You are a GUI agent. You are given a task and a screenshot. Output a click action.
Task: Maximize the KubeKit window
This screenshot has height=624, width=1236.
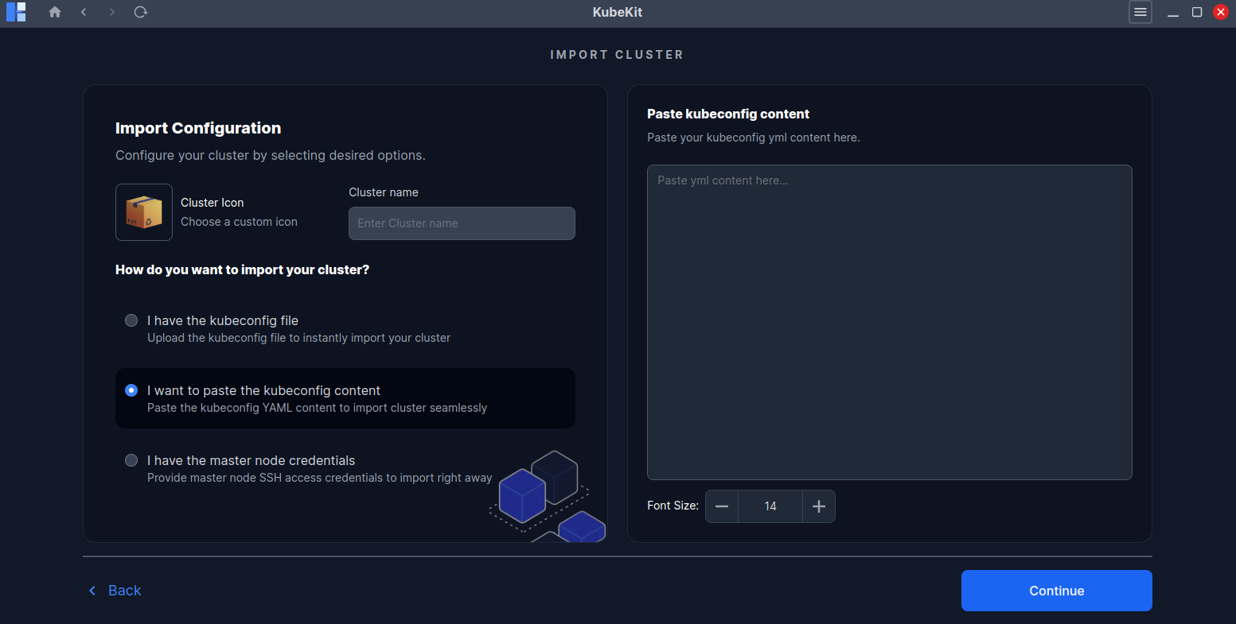coord(1196,12)
